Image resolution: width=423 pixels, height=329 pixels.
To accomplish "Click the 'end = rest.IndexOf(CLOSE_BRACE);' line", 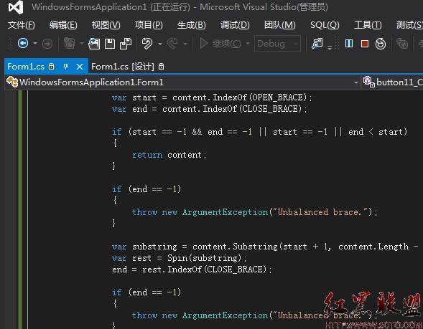I will (192, 270).
